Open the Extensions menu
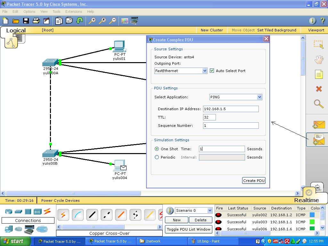 tap(74, 12)
